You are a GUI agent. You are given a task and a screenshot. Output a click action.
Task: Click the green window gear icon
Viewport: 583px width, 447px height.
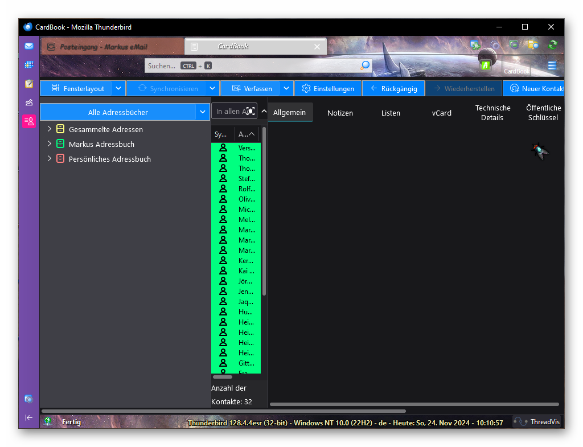pos(514,45)
